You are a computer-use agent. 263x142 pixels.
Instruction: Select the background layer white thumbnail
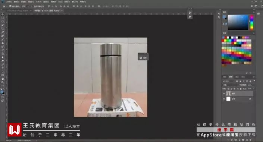point(228,99)
